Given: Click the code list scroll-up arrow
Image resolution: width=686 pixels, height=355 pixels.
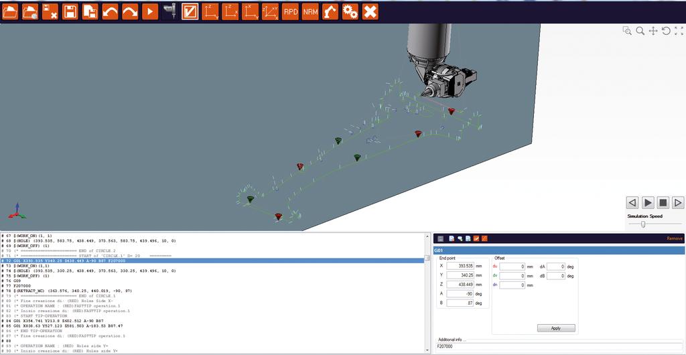Looking at the screenshot, I should [x=427, y=236].
